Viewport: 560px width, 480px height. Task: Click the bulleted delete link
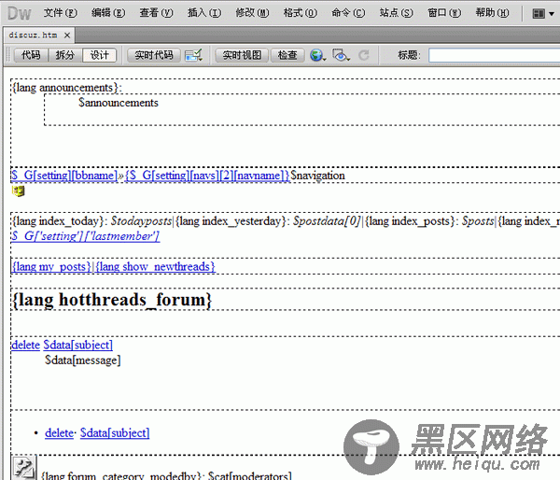60,433
